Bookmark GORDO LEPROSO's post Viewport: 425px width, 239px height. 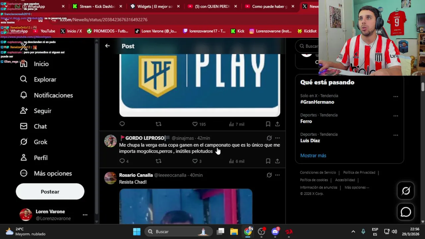[268, 161]
